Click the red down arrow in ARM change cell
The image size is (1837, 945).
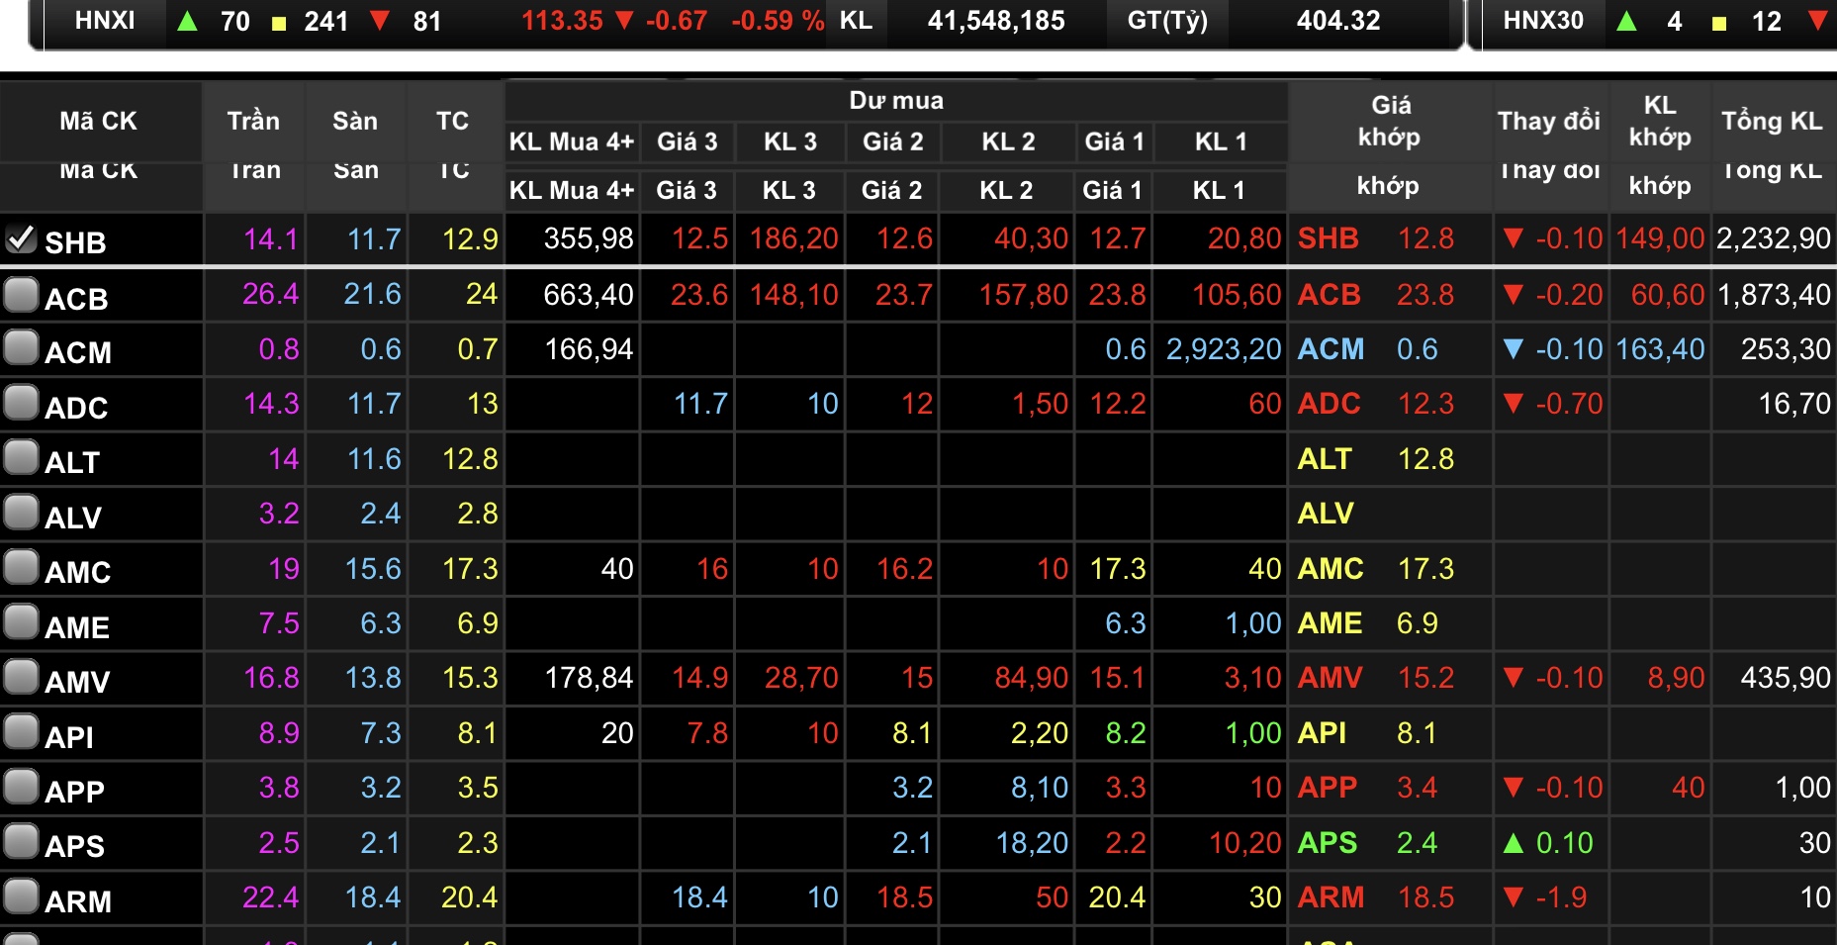1513,898
